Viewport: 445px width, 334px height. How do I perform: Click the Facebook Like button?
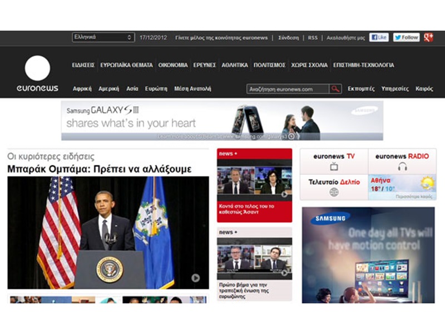[379, 37]
